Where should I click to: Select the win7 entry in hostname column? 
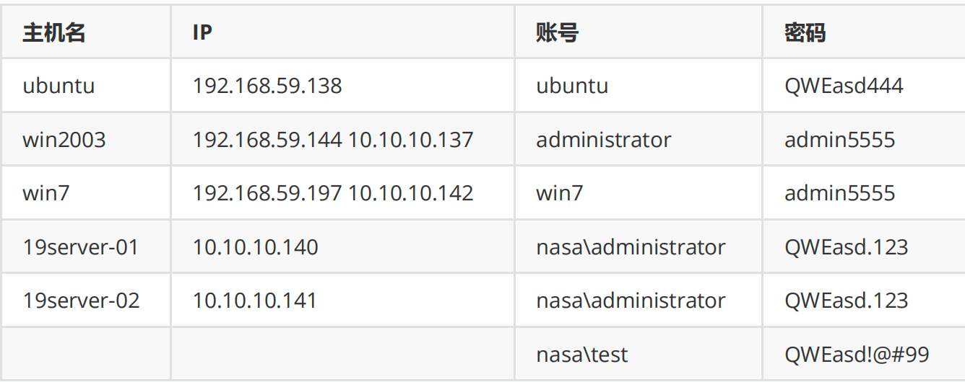[46, 193]
